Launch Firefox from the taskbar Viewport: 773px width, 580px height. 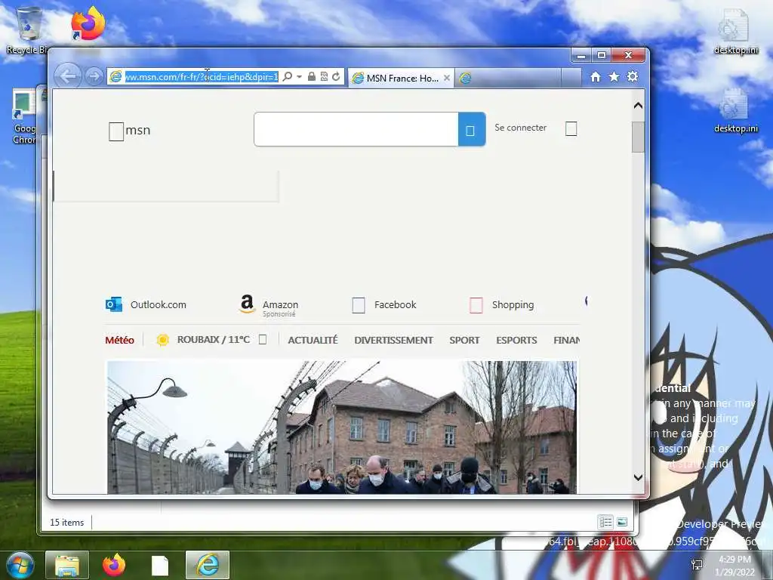114,565
